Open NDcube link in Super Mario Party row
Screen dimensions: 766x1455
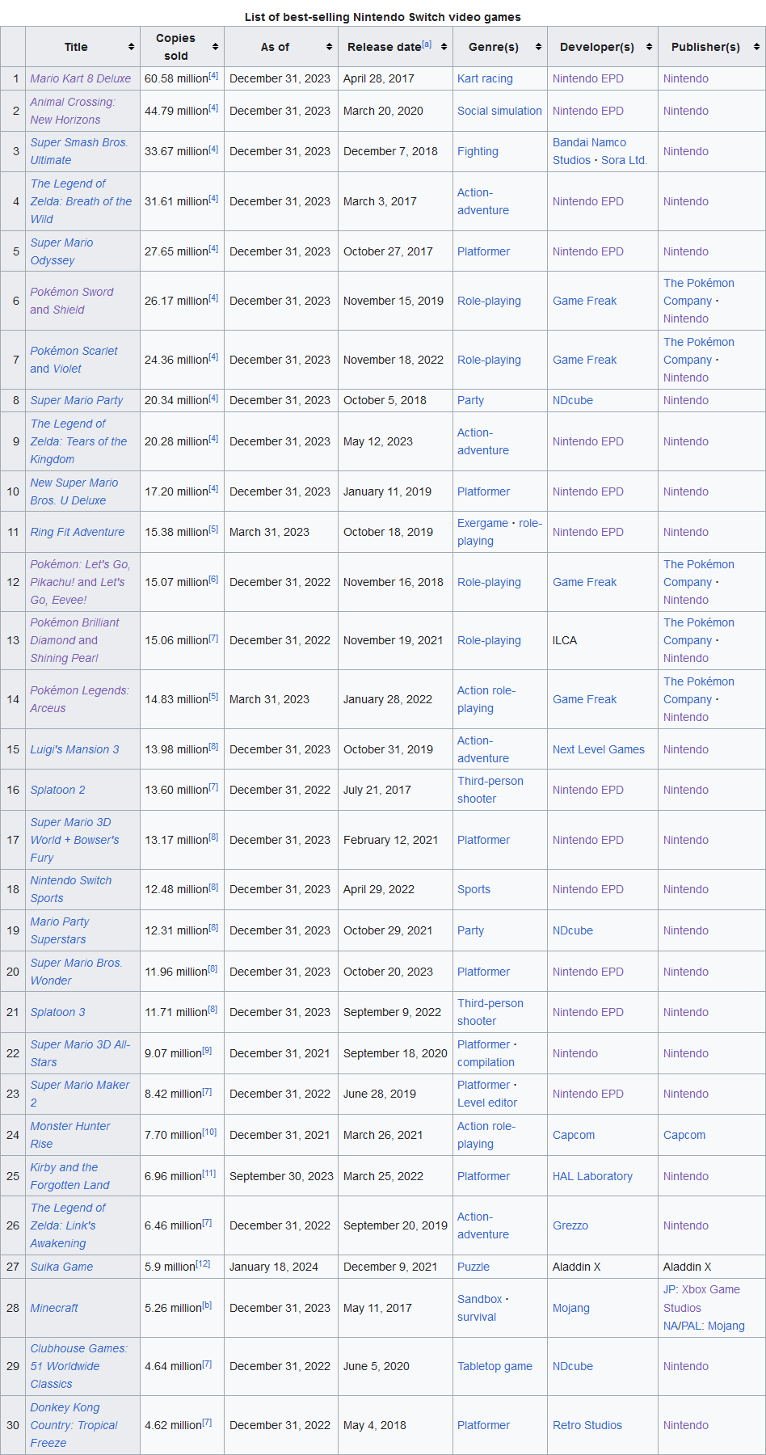(x=573, y=400)
